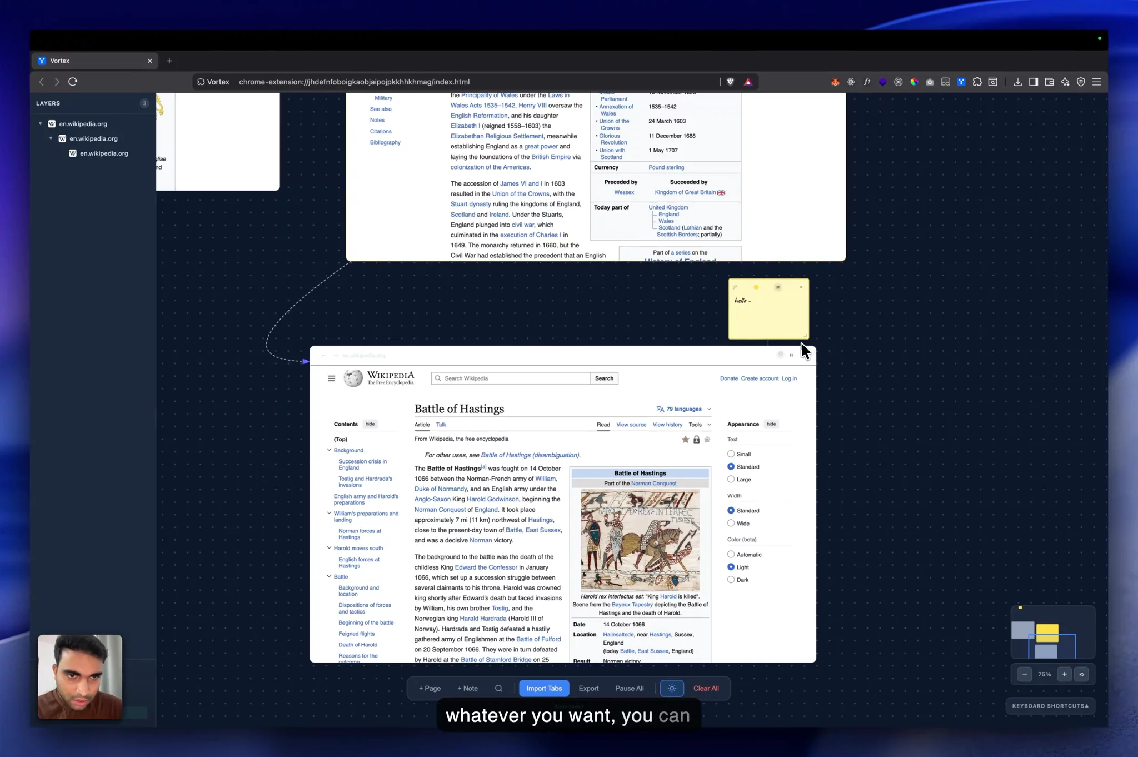
Task: Select Small text size radio
Action: [731, 454]
